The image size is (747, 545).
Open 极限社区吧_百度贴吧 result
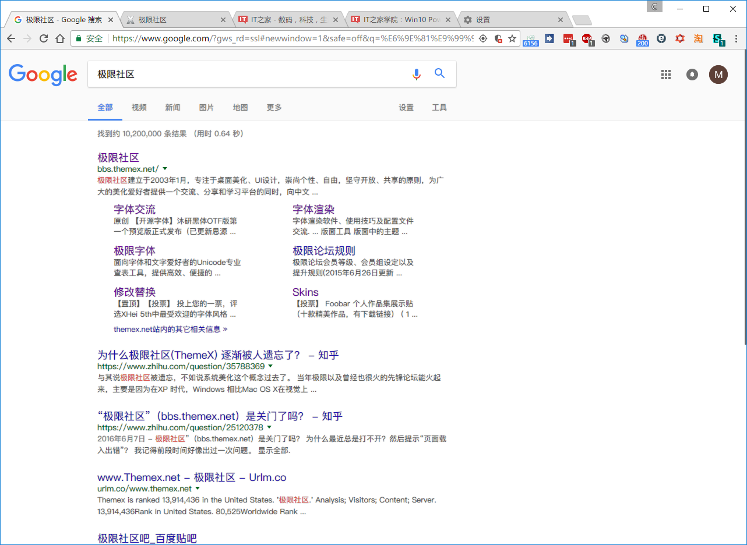(x=147, y=539)
